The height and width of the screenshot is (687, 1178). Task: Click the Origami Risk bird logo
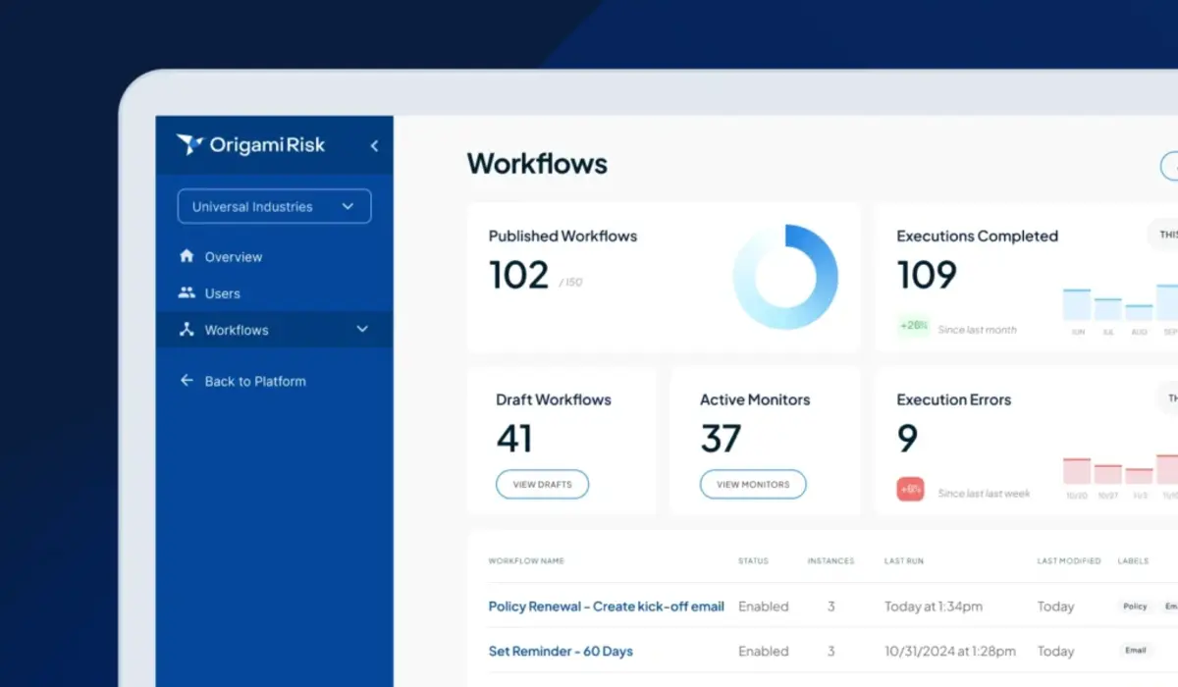click(189, 145)
